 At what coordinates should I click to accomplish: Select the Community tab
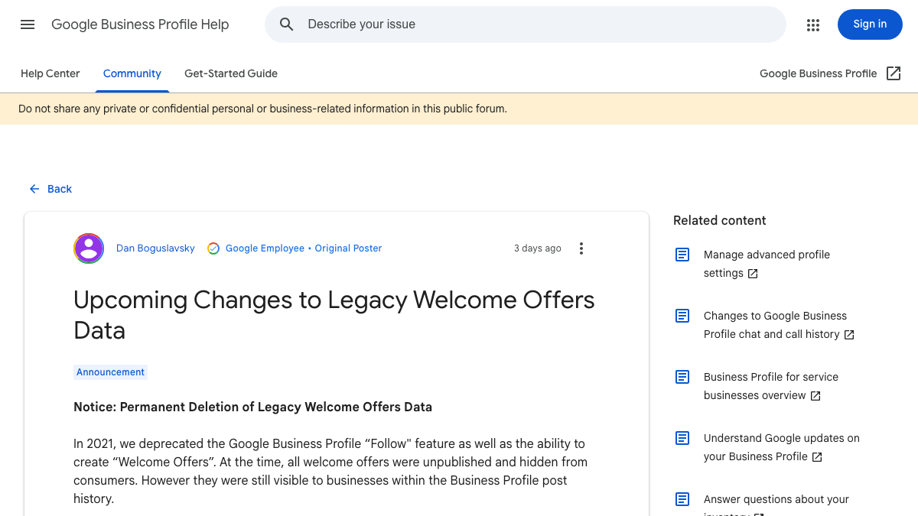(x=132, y=73)
